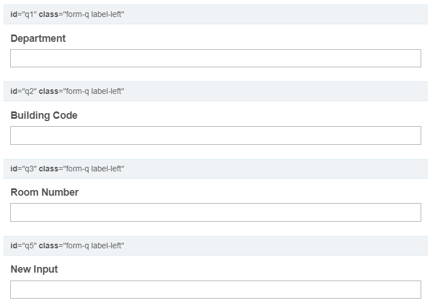Select empty area of the q3 header bar

283,169
